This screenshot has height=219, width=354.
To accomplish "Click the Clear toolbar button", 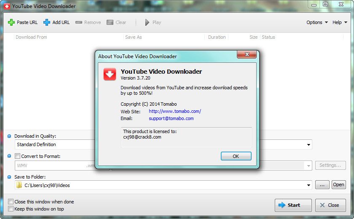I will point(116,22).
